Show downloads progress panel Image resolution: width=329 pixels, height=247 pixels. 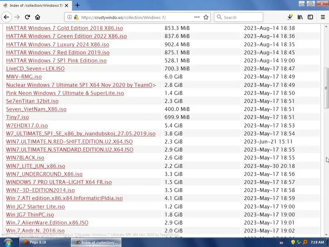(x=290, y=17)
